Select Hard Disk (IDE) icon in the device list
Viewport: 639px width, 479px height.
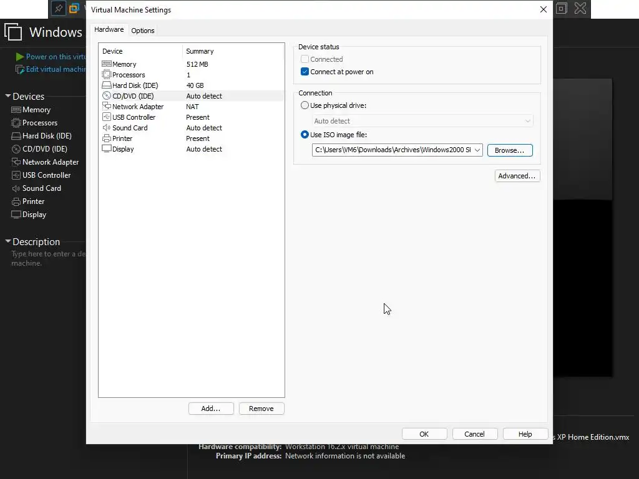click(x=106, y=85)
